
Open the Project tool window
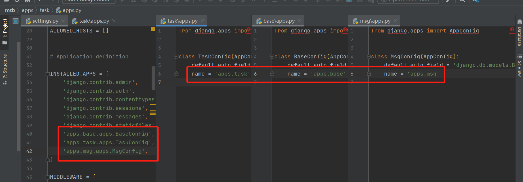click(x=5, y=31)
